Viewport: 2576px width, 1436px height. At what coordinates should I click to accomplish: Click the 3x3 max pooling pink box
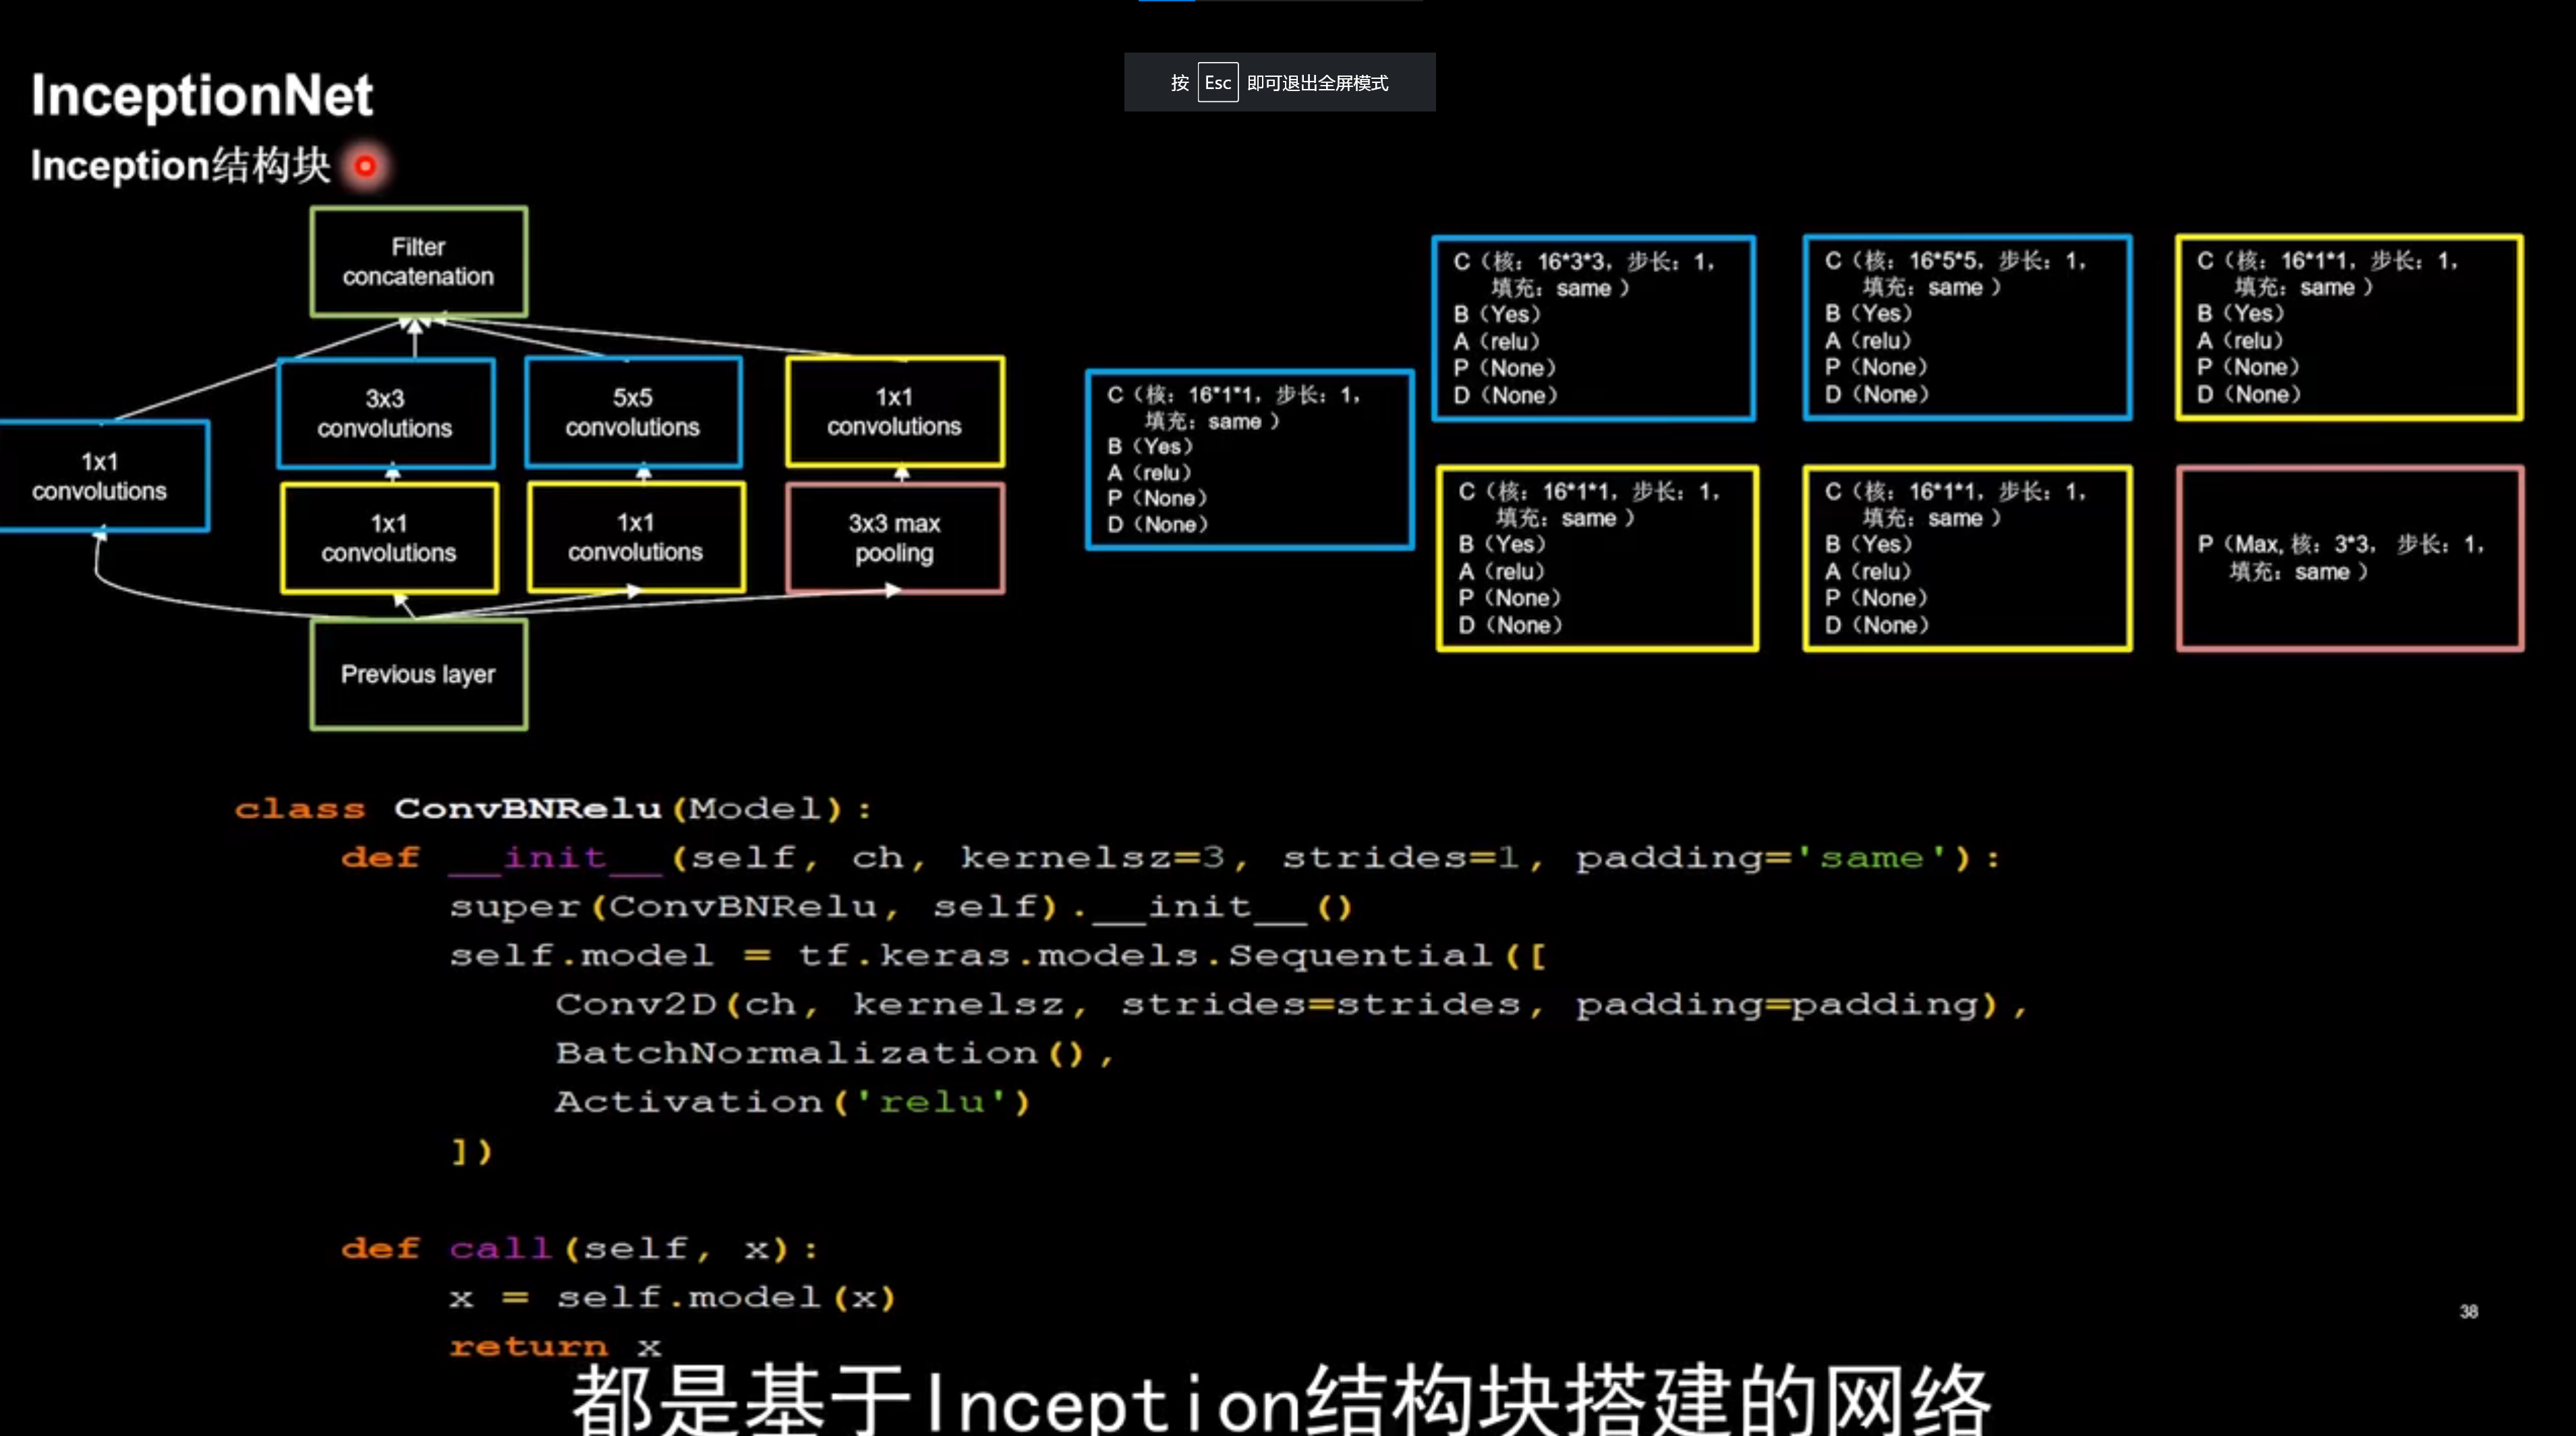click(894, 537)
